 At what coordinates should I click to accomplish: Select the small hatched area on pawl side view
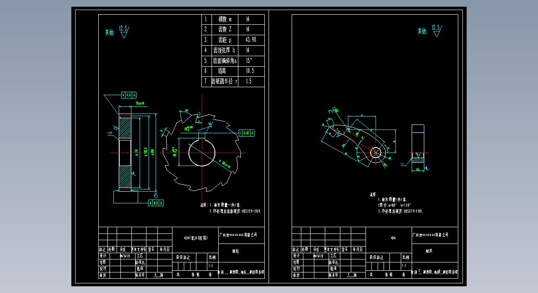point(418,160)
